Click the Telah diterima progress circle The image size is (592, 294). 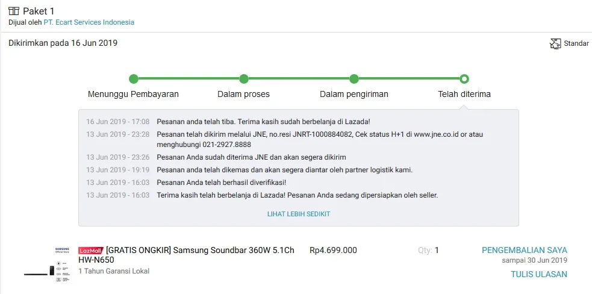[x=464, y=79]
